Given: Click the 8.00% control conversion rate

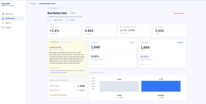Looking at the screenshot, I should point(95,56).
